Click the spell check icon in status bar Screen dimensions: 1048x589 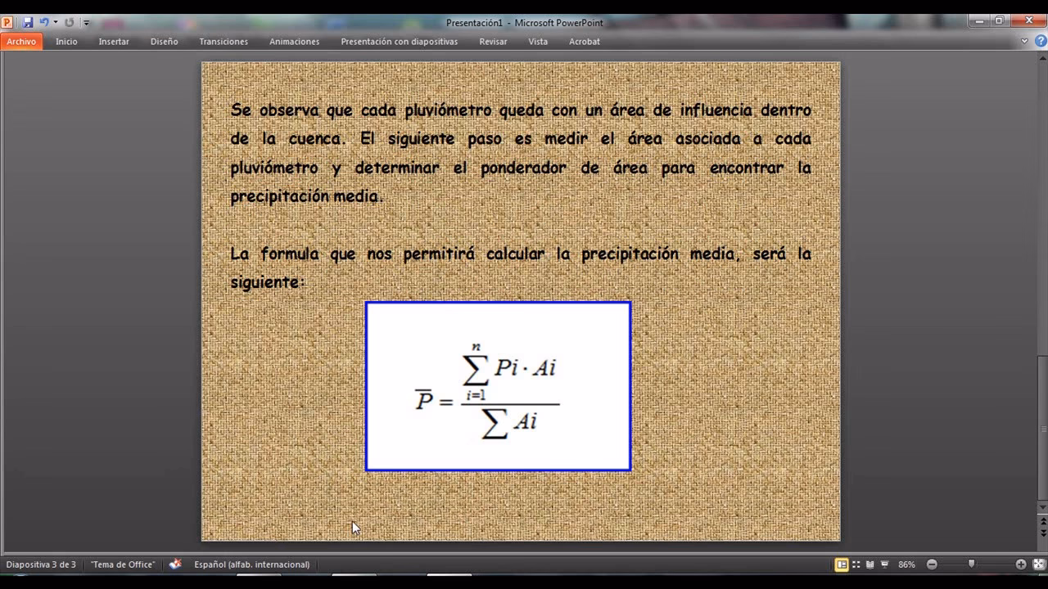[x=175, y=564]
